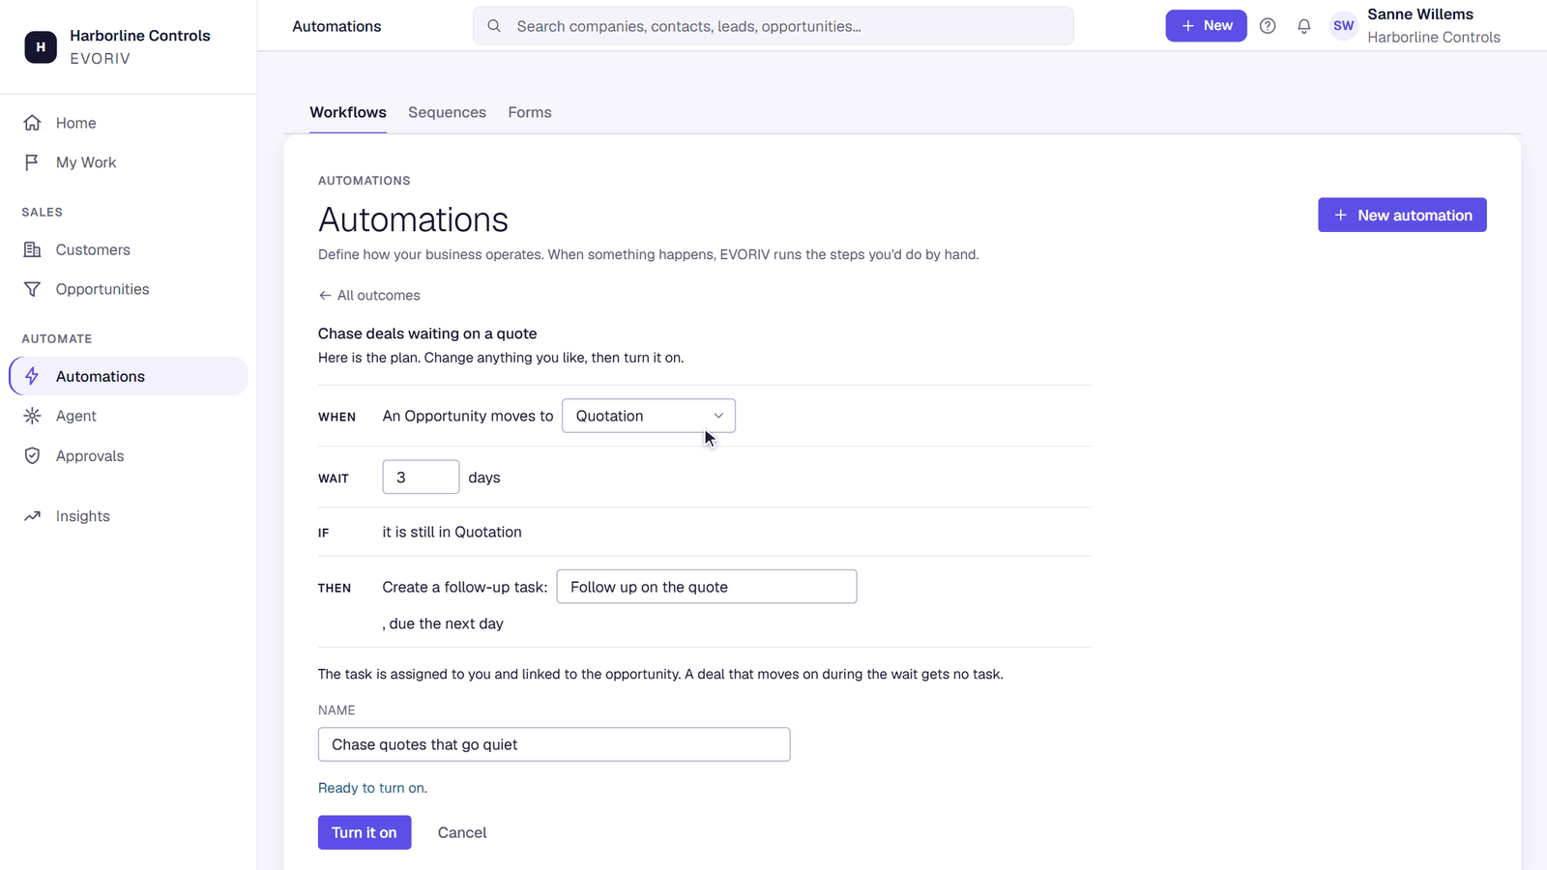
Task: Click the 'Chase deals waiting on a quote' heading
Action: coord(427,333)
